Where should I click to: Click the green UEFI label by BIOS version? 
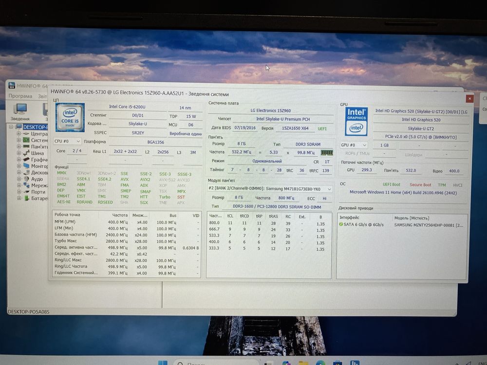click(x=322, y=128)
